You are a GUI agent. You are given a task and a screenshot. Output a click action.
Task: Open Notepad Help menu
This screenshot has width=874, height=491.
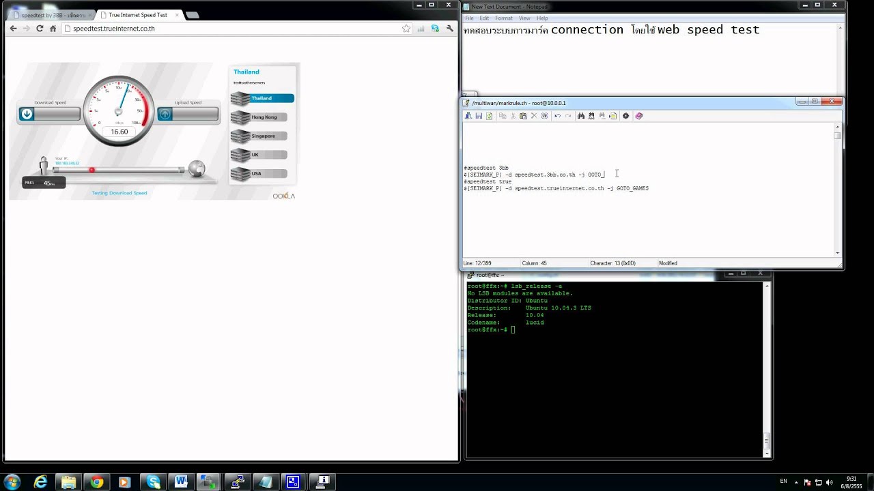tap(542, 18)
